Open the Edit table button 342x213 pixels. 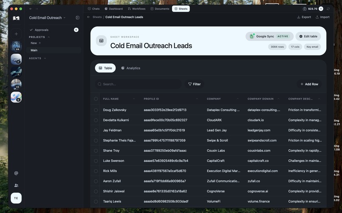[308, 36]
